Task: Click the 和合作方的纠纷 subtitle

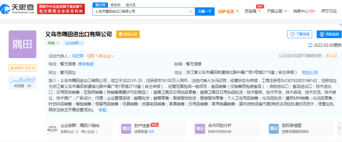Action: (220, 132)
